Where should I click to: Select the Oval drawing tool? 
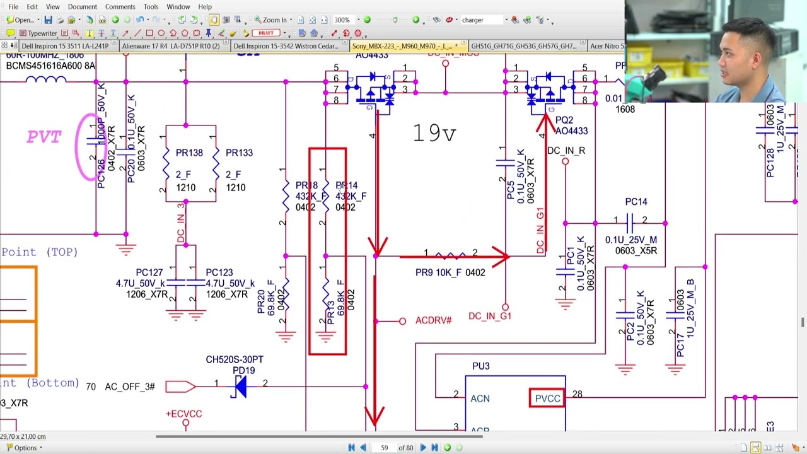coord(161,33)
